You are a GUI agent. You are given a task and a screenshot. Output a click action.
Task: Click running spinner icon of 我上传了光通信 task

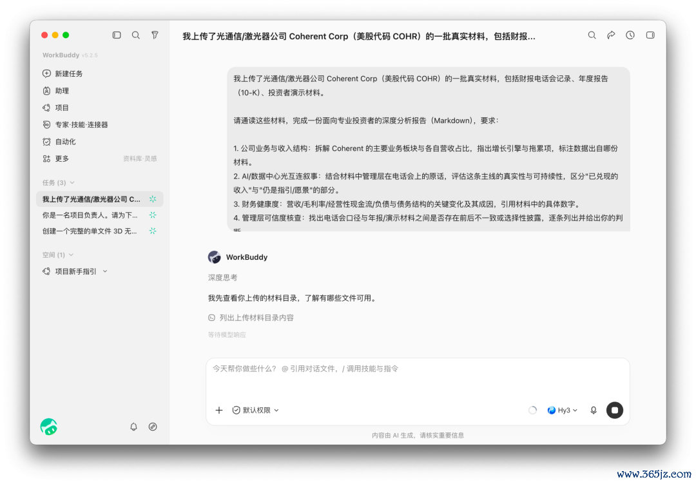(x=153, y=199)
